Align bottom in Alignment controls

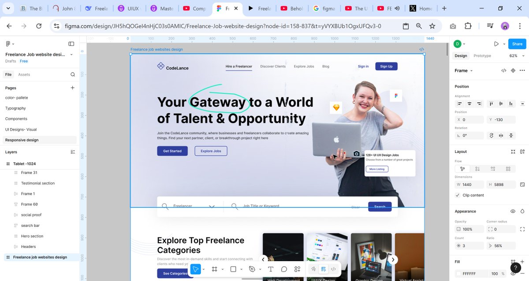click(x=511, y=104)
